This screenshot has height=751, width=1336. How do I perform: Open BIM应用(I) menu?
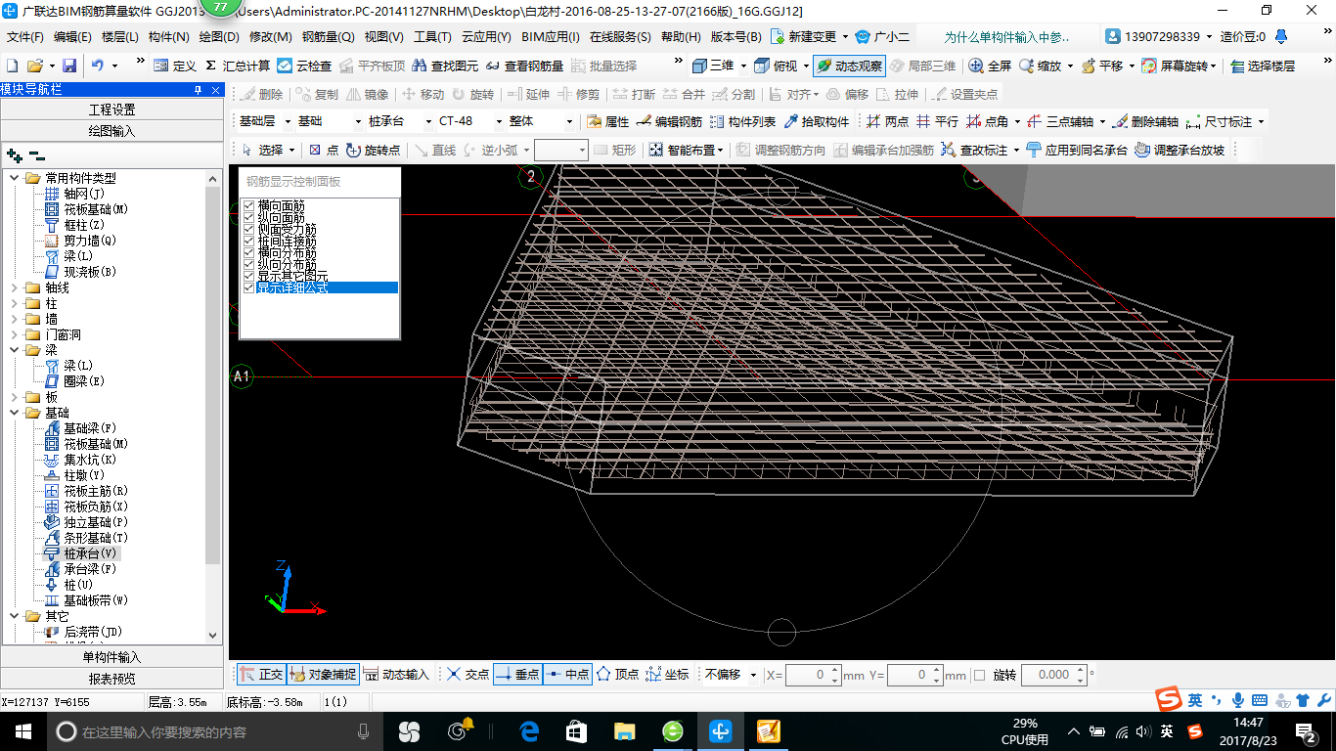tap(551, 37)
